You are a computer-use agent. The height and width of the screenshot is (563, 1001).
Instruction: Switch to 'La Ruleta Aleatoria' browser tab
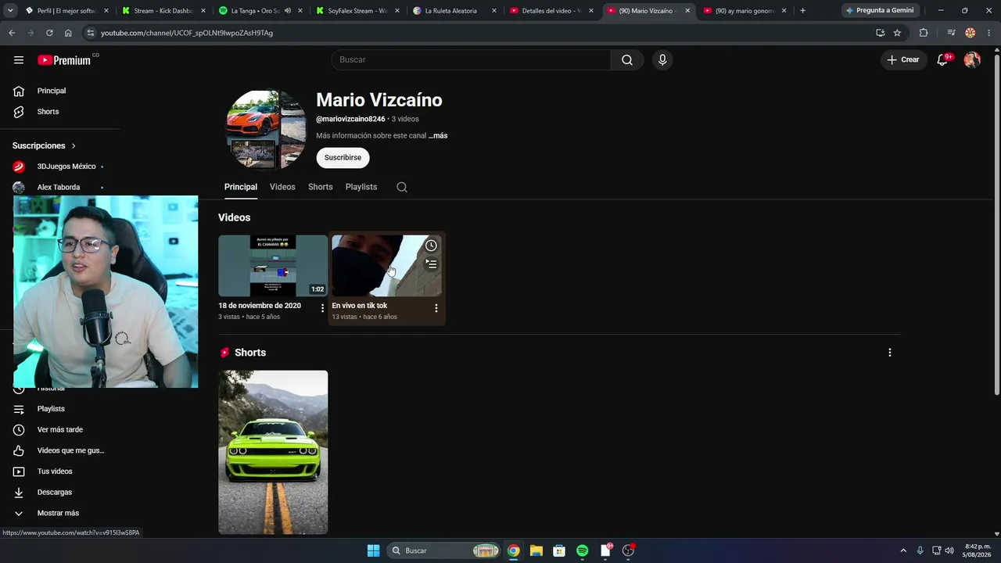coord(455,11)
